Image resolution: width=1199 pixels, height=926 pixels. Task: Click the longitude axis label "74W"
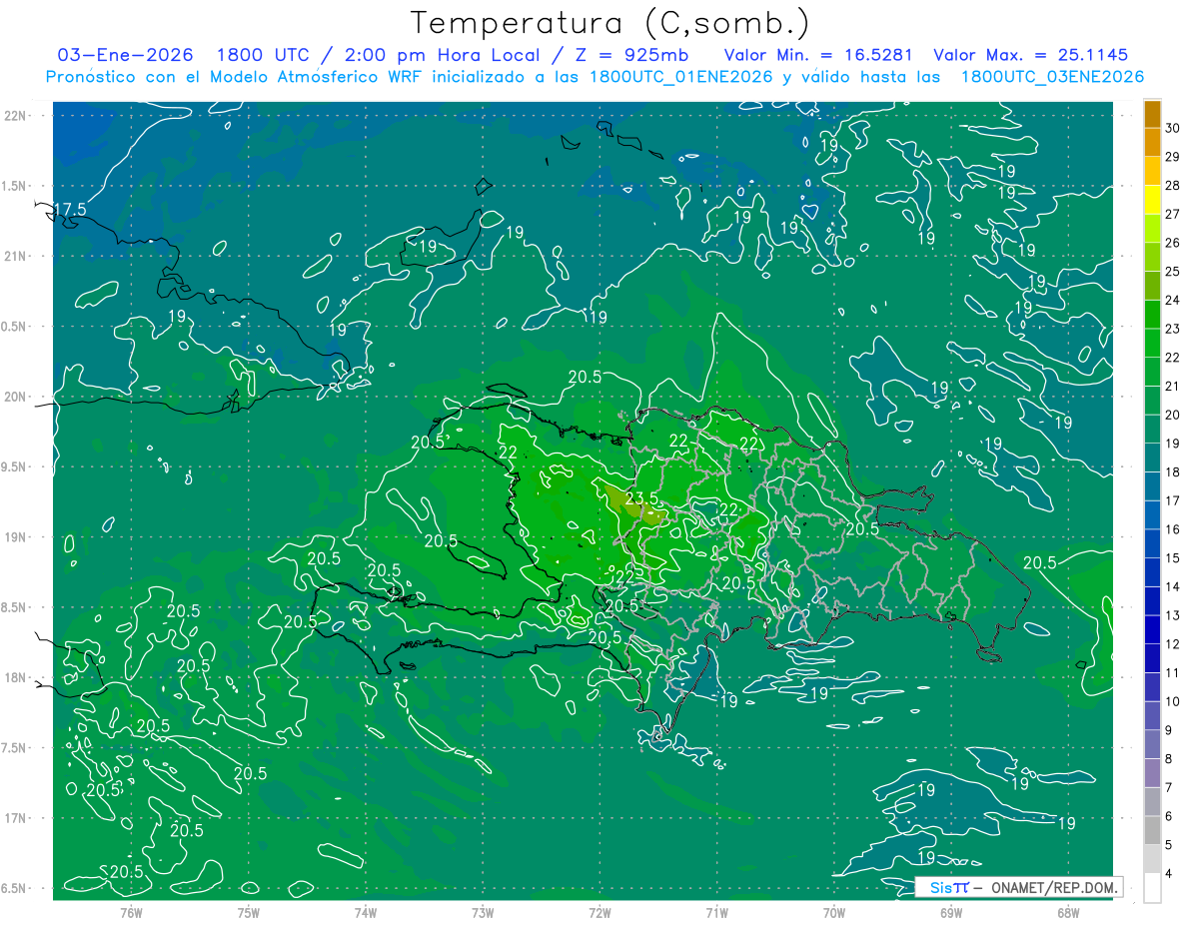pyautogui.click(x=366, y=912)
